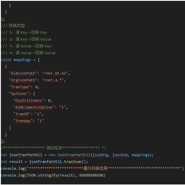Click the JsonTranferUtil class name after new
Image resolution: width=185 pixels, height=185 pixels.
click(x=74, y=155)
